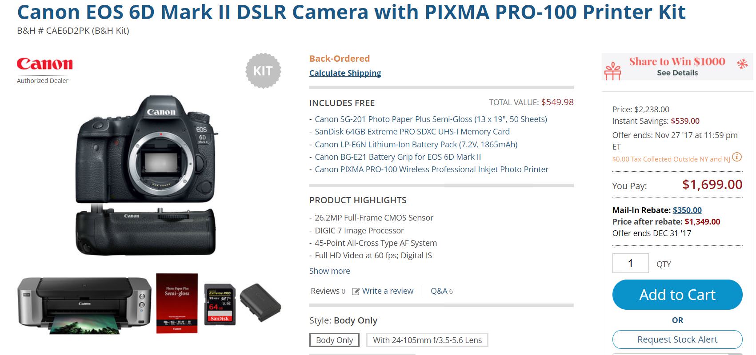Viewport: 756px width, 355px height.
Task: Open the $350.00 Mail-In Rebate link
Action: click(687, 210)
